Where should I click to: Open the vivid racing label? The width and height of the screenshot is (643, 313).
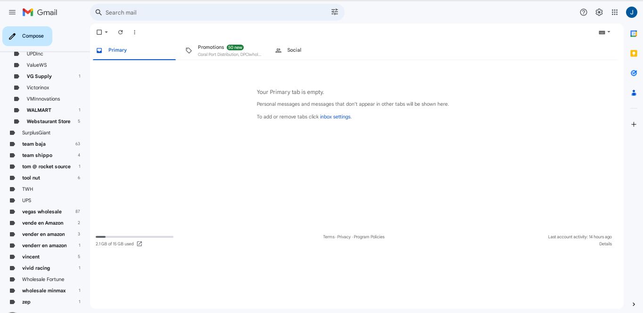(36, 268)
